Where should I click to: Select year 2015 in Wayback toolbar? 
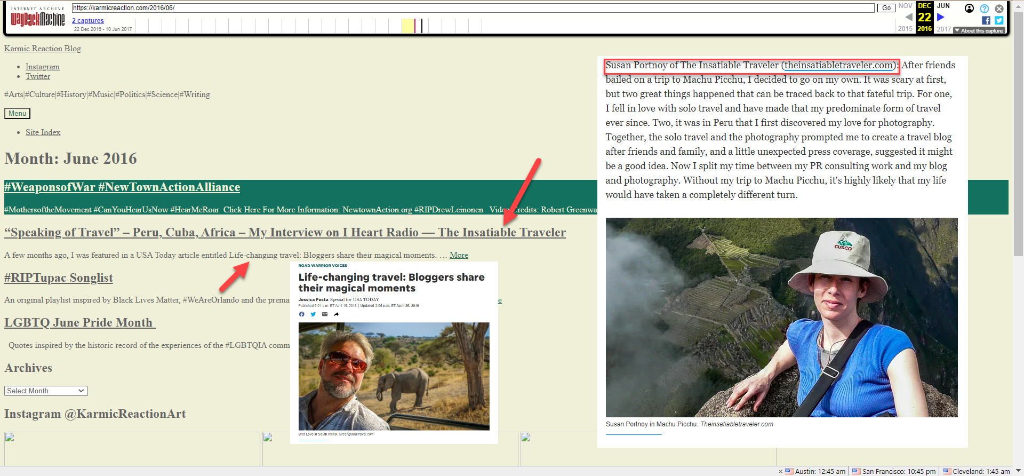tap(905, 29)
